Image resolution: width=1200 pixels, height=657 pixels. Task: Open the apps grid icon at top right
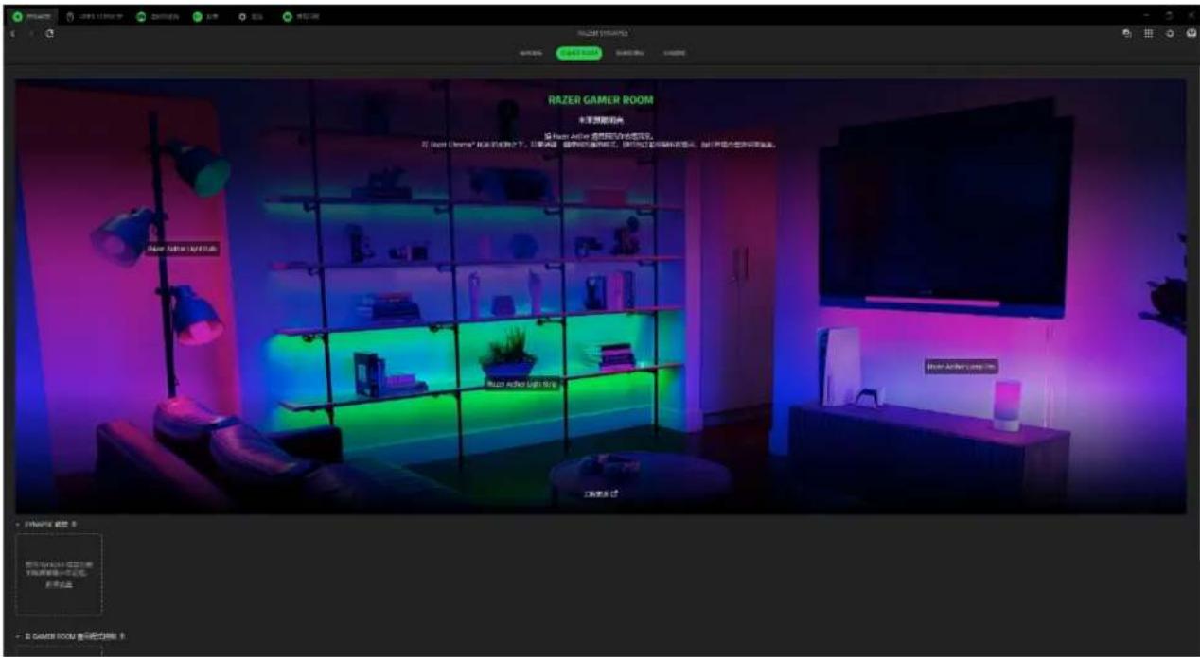(x=1149, y=33)
